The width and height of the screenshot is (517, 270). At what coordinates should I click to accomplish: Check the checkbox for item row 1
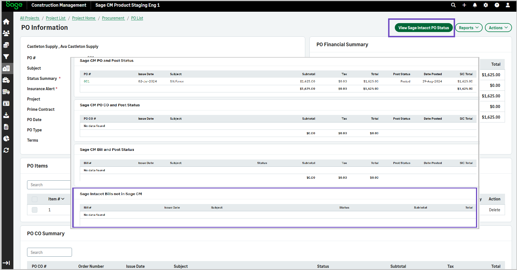35,210
